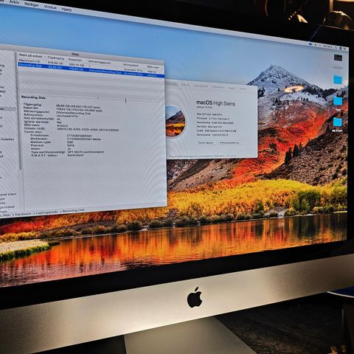
Task: Open Notification Center icon in menu bar
Action: pos(345,49)
